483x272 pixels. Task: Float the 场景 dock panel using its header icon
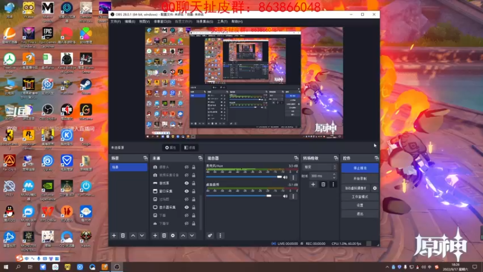click(x=146, y=158)
